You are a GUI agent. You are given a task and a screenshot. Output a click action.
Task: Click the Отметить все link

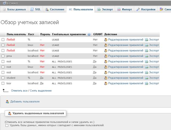coord(19,91)
